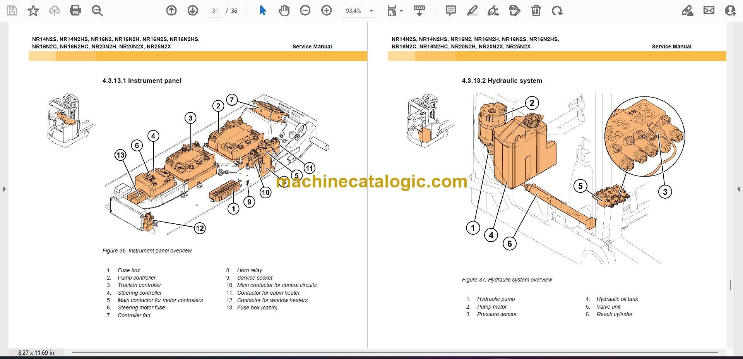Go to the next page

tap(193, 10)
